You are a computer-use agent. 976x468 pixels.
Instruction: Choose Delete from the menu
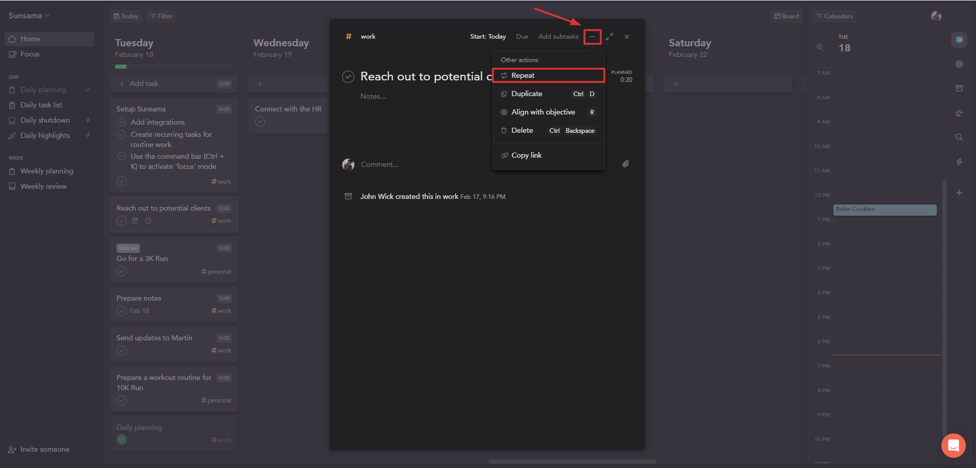(549, 130)
